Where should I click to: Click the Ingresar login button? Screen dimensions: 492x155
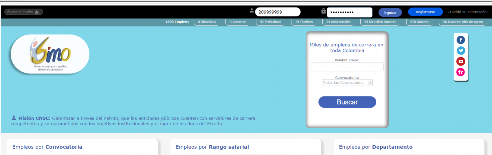coord(390,12)
